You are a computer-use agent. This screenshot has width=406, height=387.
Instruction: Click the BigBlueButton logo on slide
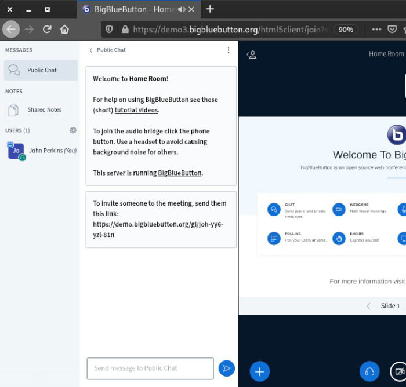[396, 134]
